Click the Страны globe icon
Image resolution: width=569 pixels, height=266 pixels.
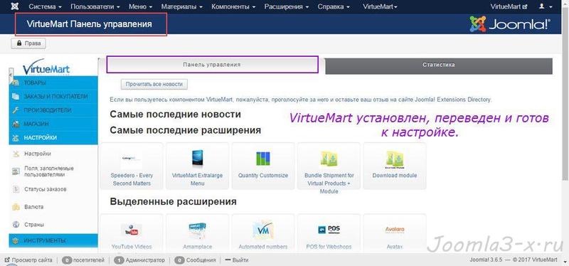[16, 225]
